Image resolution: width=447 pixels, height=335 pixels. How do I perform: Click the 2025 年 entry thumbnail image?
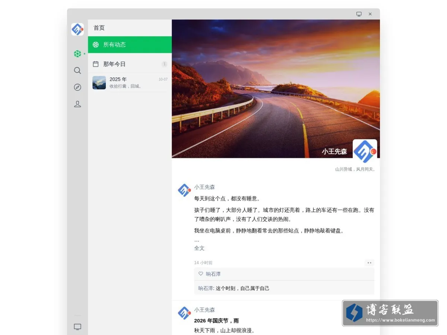tap(99, 83)
